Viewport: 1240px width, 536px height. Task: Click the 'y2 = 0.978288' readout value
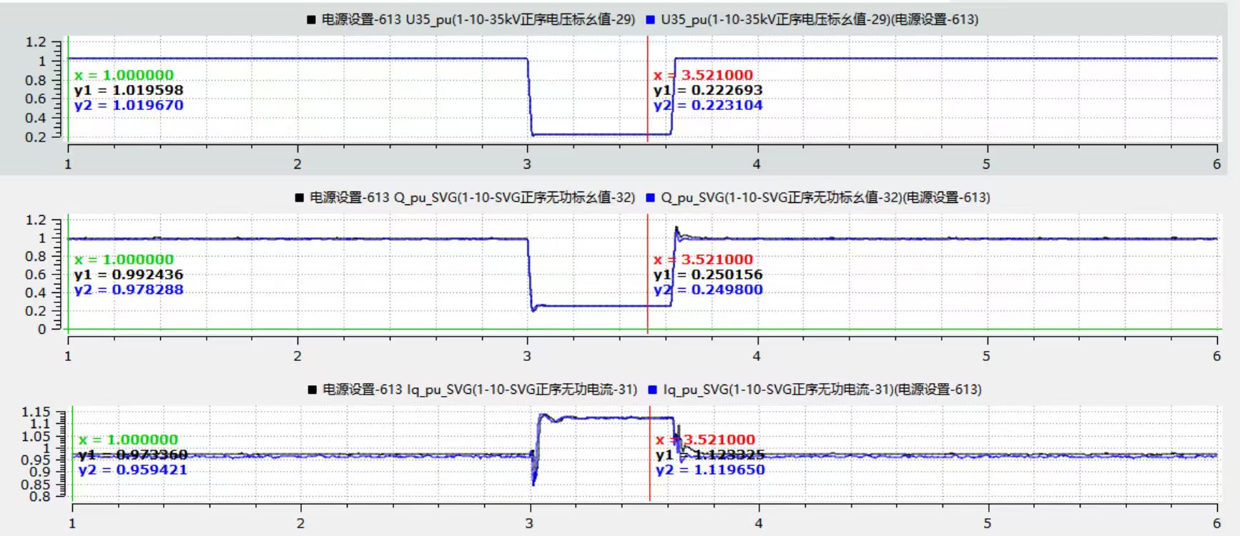coord(129,289)
